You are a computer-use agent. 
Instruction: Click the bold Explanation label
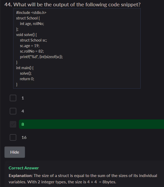tap(20, 175)
